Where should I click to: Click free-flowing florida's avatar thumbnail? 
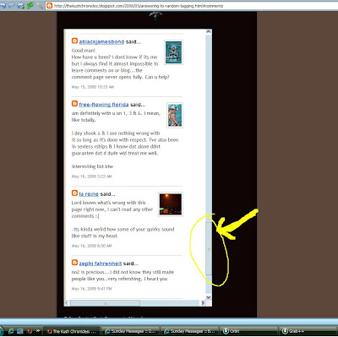(x=175, y=115)
